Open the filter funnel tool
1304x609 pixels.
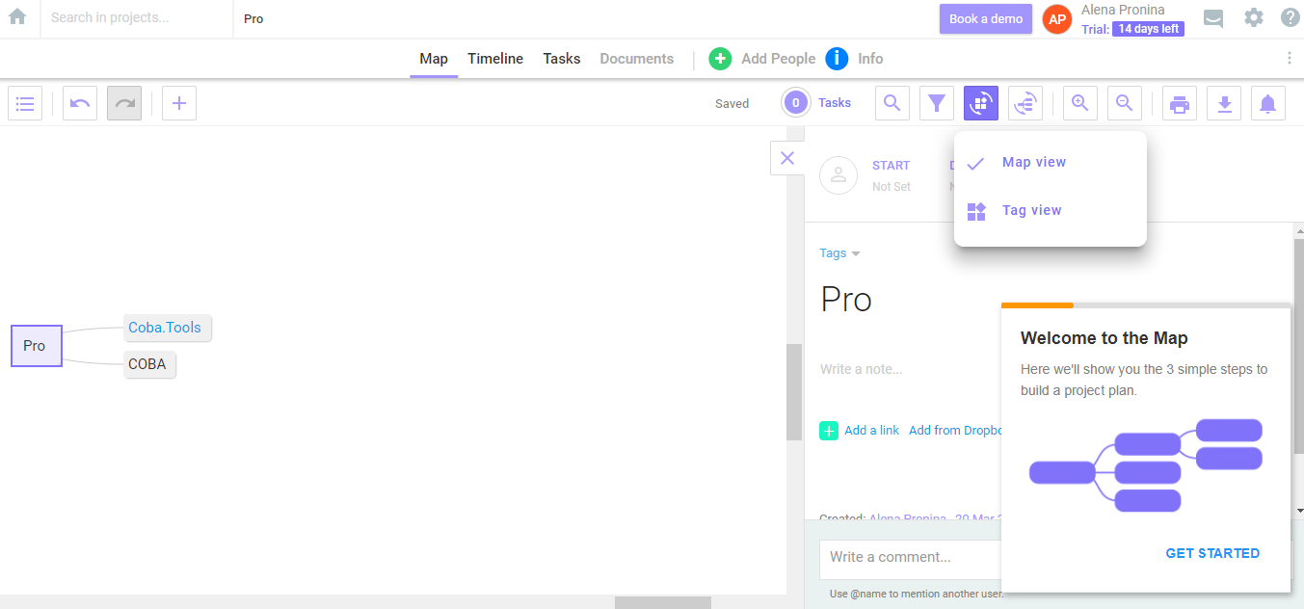coord(937,103)
